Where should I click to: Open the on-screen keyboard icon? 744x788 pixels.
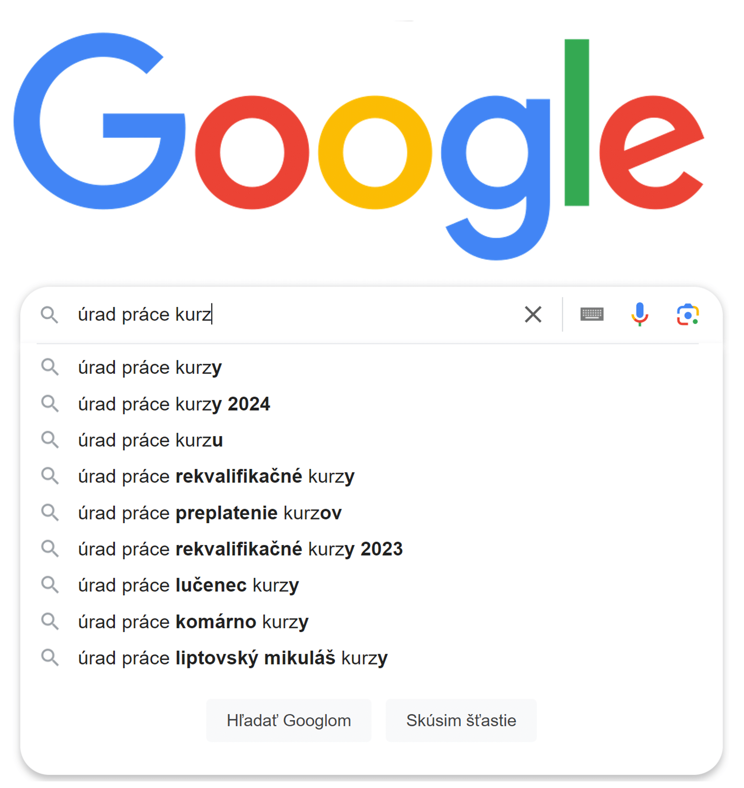tap(592, 314)
